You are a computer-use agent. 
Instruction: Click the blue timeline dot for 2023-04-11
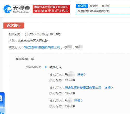click(x=46, y=67)
